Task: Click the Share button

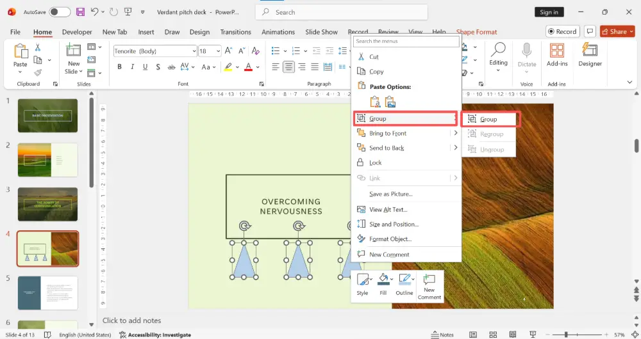Action: click(617, 31)
